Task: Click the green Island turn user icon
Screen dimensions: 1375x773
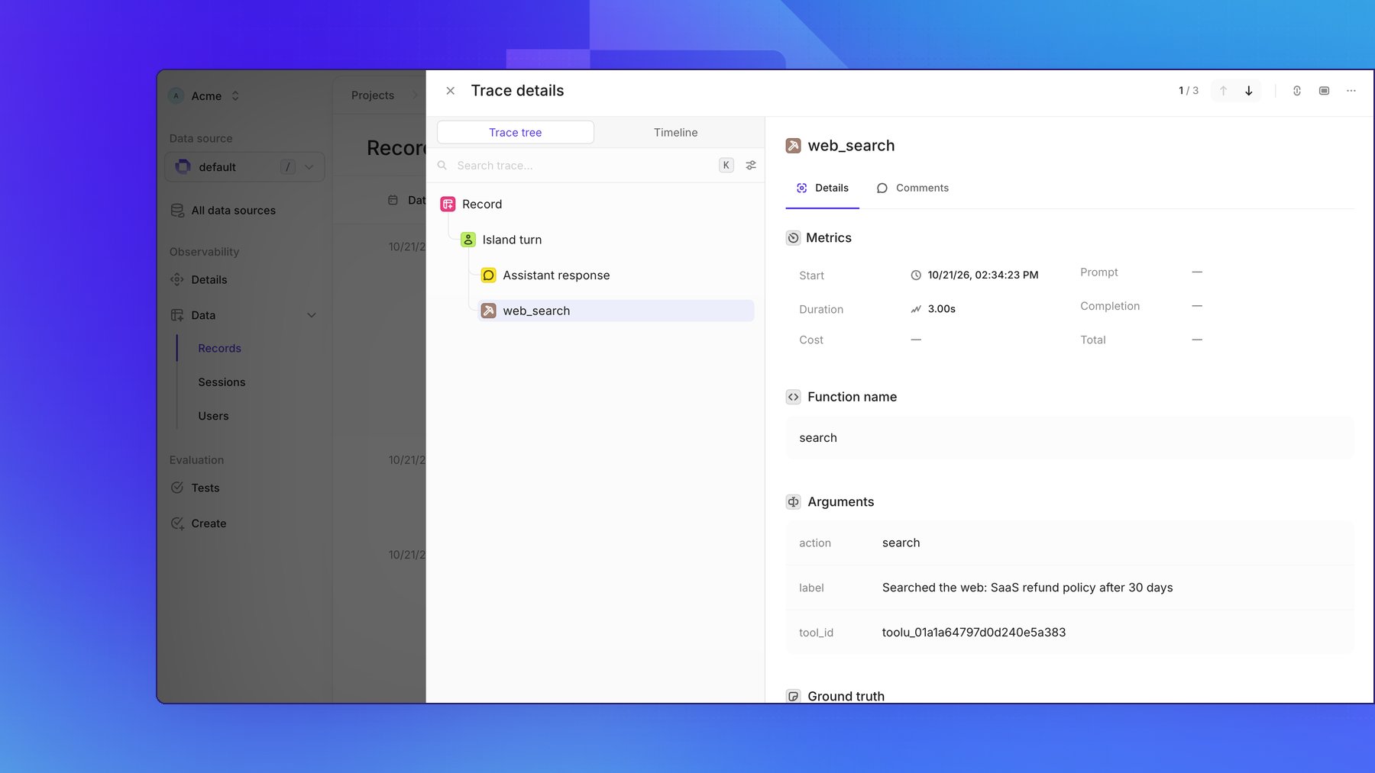Action: coord(468,240)
